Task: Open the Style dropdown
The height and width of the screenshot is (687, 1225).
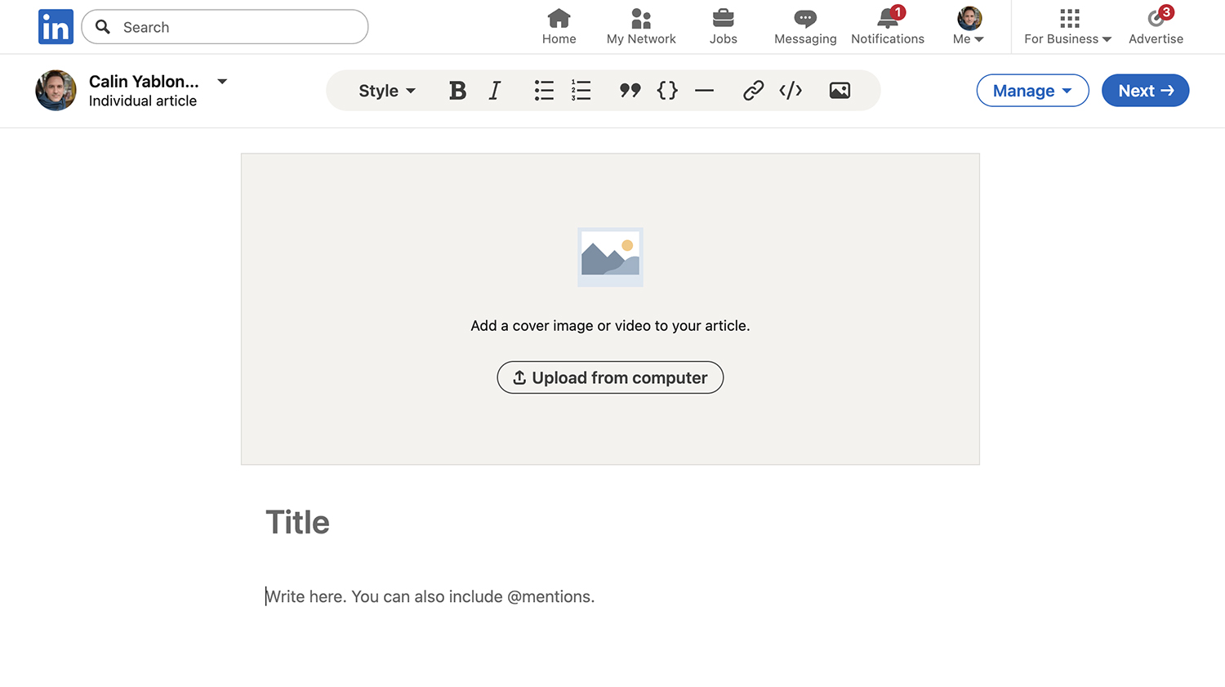Action: coord(385,91)
